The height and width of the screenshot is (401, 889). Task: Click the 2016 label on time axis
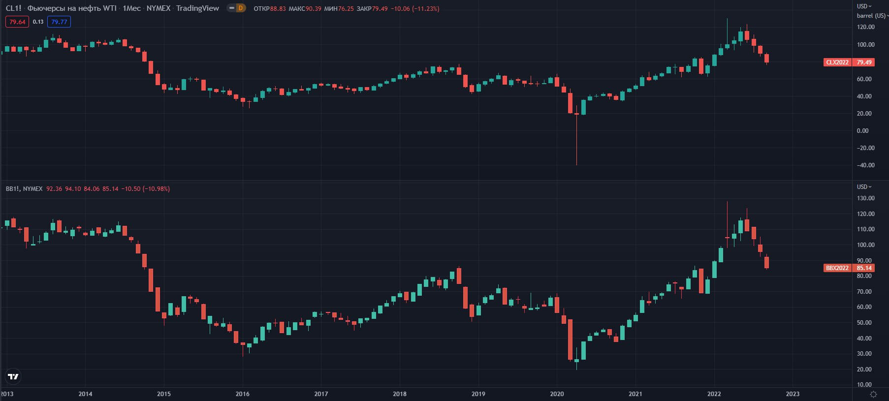click(x=242, y=394)
